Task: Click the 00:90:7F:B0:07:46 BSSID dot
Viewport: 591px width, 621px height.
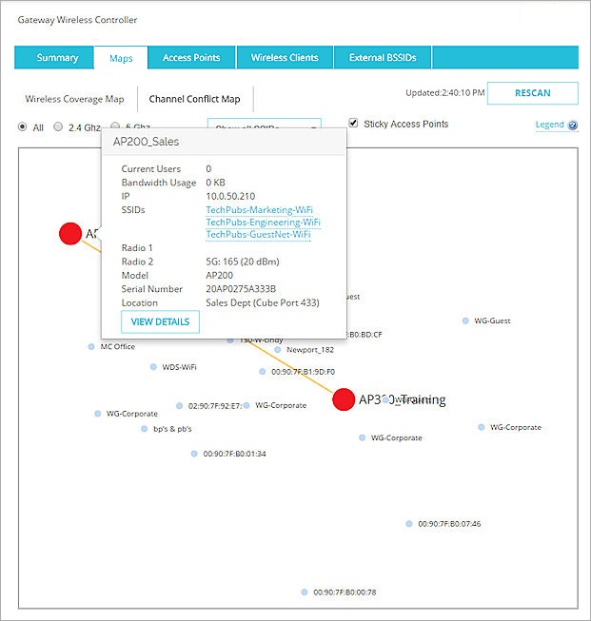Action: point(409,523)
